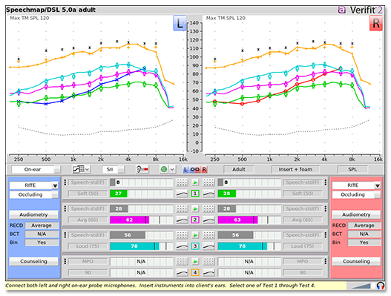Click left dotted-grid icon in Test 1 row
Image resolution: width=391 pixels, height=296 pixels.
(x=182, y=182)
